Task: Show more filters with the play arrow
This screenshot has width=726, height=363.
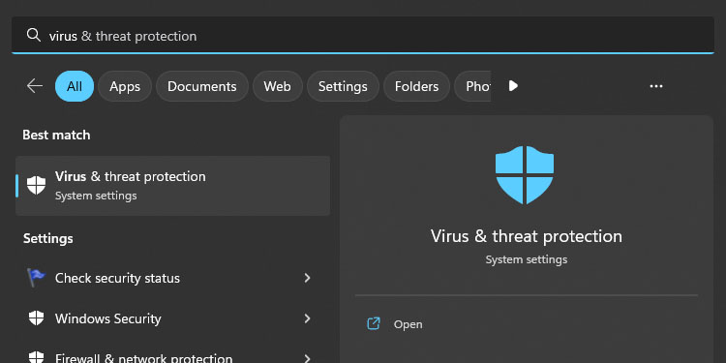Action: click(513, 85)
